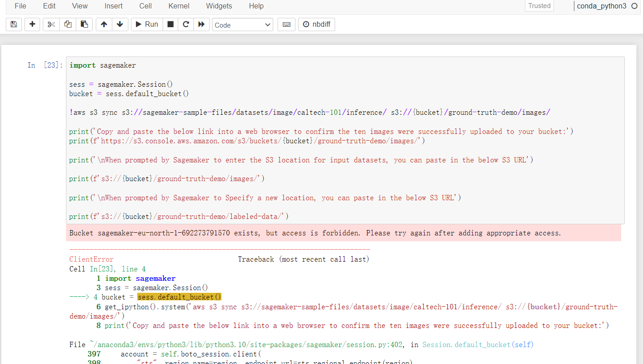Run the current cell
Screen dimensions: 643x364
click(147, 24)
